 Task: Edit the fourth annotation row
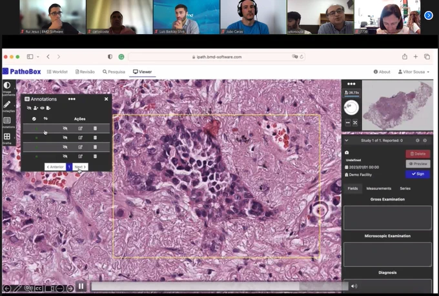pos(80,157)
